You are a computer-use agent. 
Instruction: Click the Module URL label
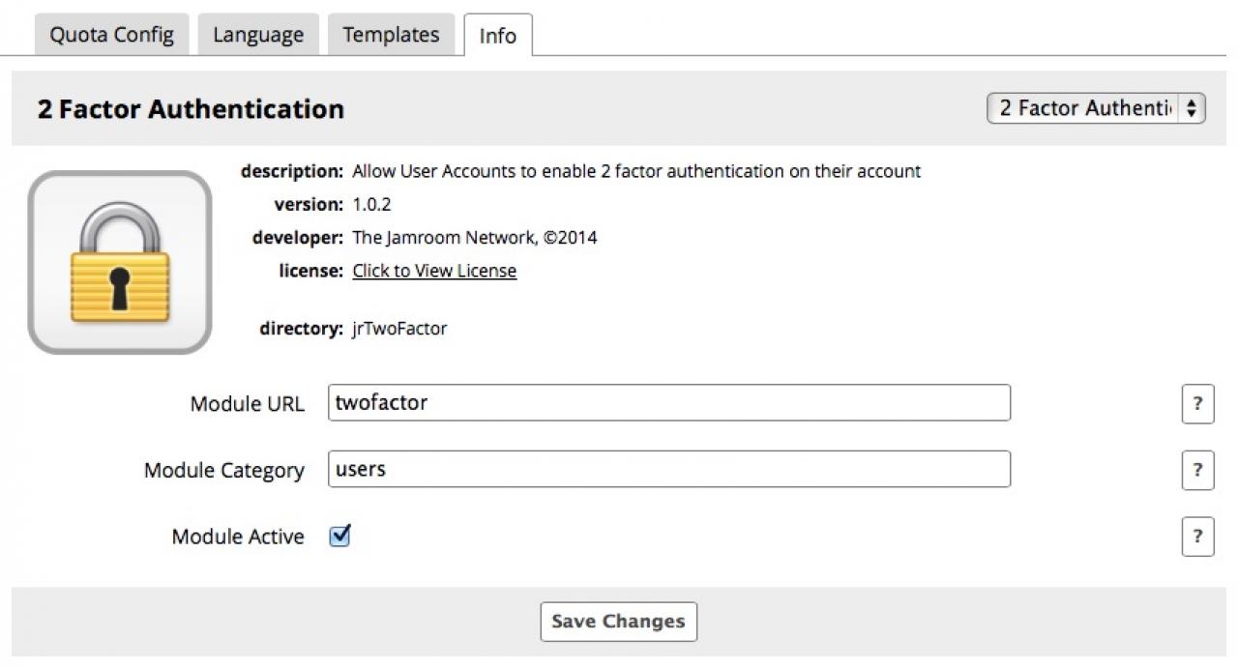point(247,404)
